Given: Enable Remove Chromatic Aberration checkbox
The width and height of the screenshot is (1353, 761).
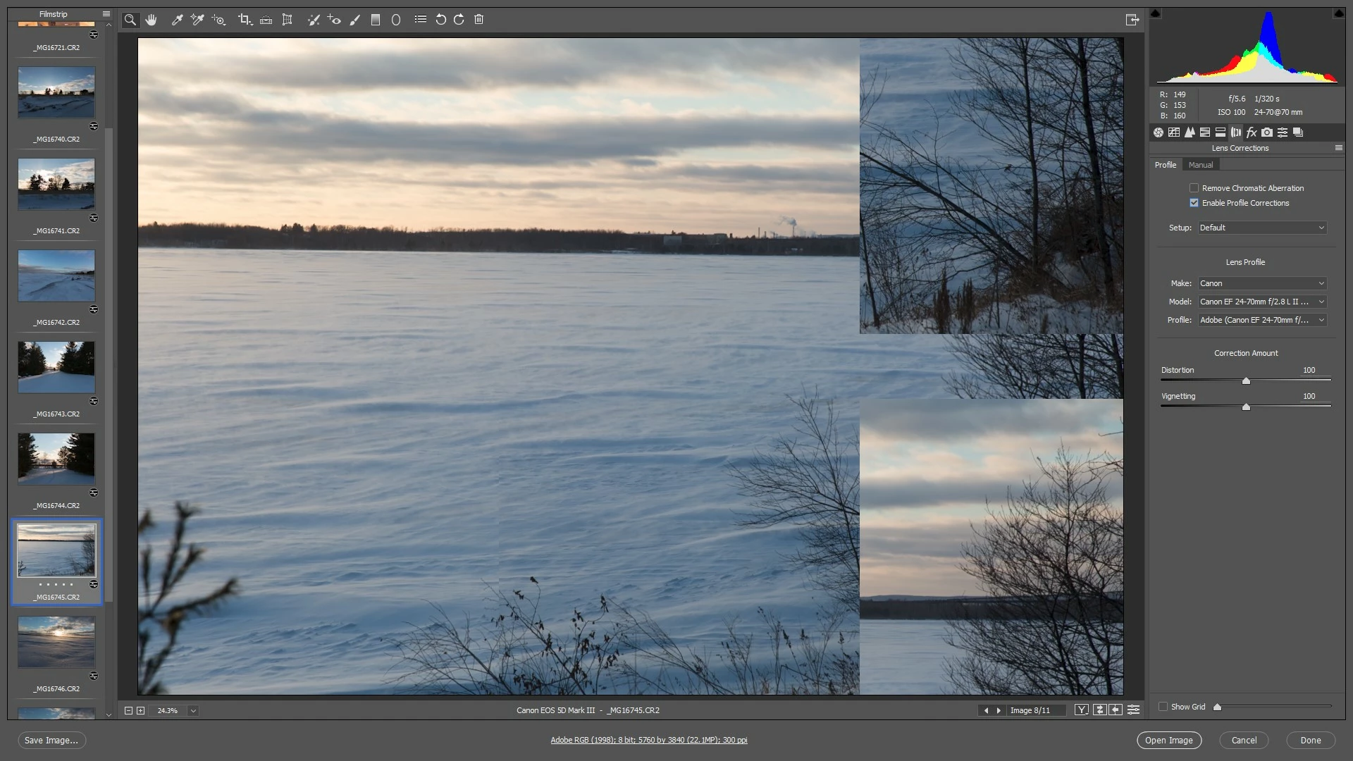Looking at the screenshot, I should pos(1194,188).
